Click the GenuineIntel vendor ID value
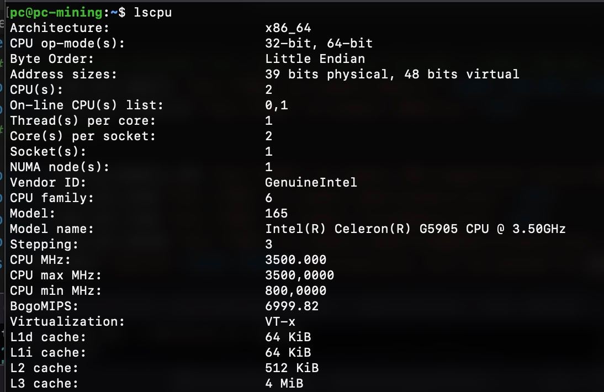This screenshot has width=604, height=392. click(x=311, y=182)
